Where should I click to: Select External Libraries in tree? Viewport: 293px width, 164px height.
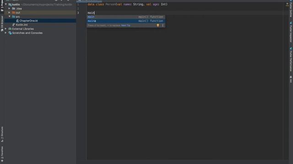click(x=23, y=29)
